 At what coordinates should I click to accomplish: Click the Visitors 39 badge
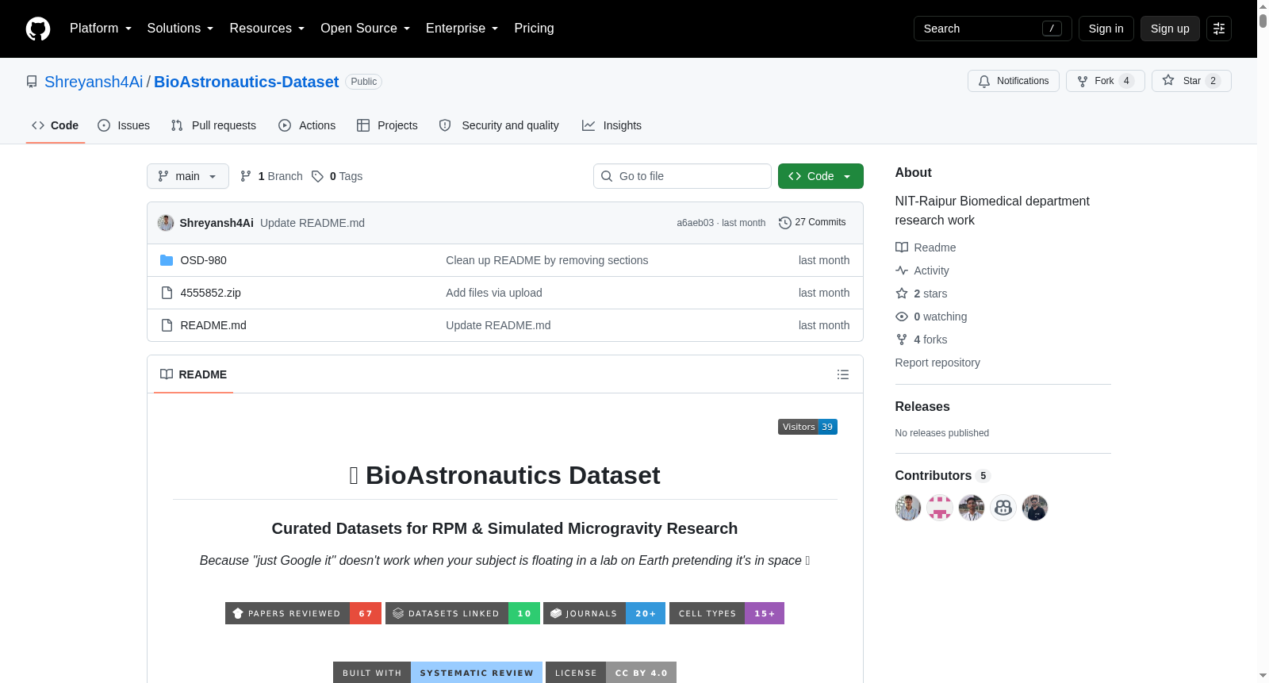(x=807, y=427)
